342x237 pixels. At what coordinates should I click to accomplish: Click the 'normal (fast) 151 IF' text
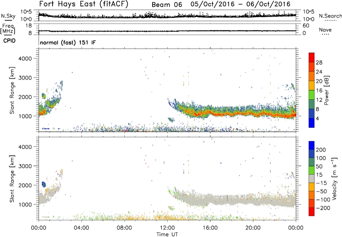click(x=68, y=42)
